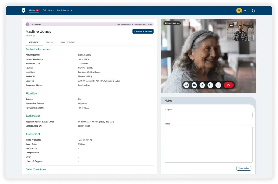The height and width of the screenshot is (184, 278).
Task: Open the Records link under patient name
Action: pyautogui.click(x=30, y=36)
